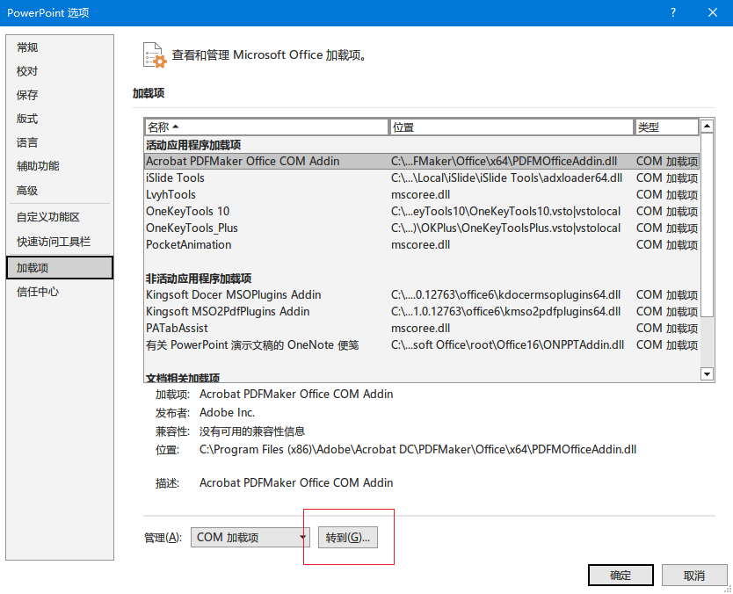This screenshot has width=733, height=594.
Task: Sort add-ins by 名称 column header
Action: point(266,127)
